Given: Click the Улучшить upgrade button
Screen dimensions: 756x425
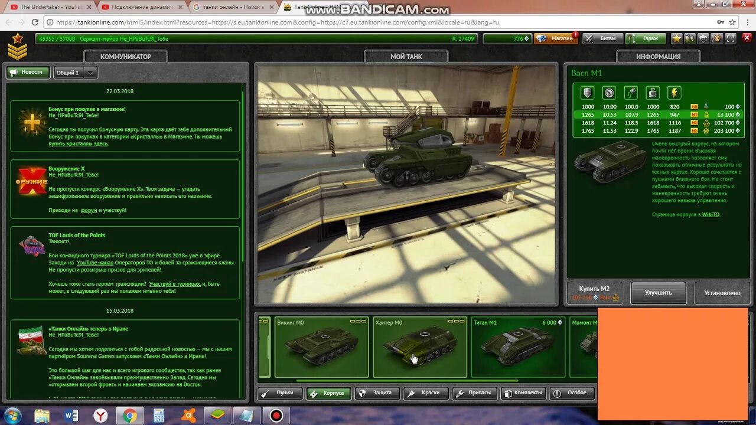Looking at the screenshot, I should tap(658, 293).
